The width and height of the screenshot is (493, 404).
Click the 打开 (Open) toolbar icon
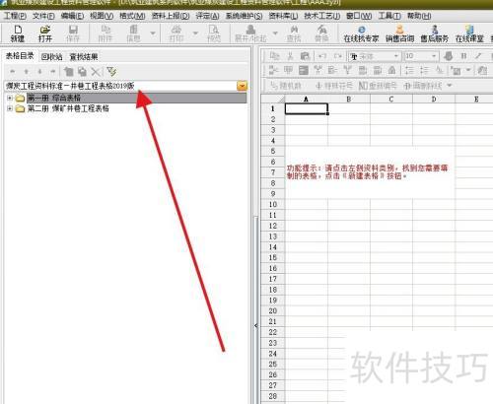[x=45, y=34]
